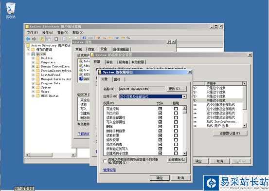This screenshot has width=269, height=191.
Task: Expand the saved queries node
Action: point(28,50)
